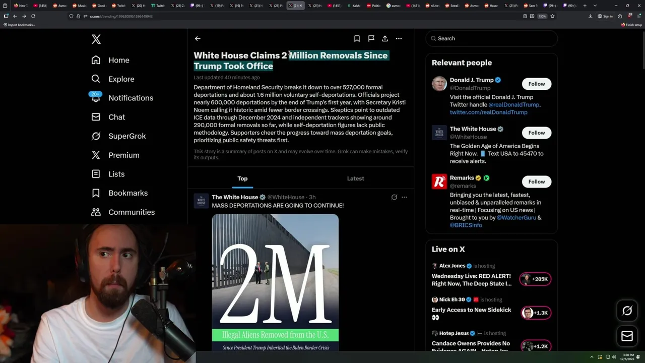645x363 pixels.
Task: Click Sign in in browser toolbar
Action: pos(605,16)
